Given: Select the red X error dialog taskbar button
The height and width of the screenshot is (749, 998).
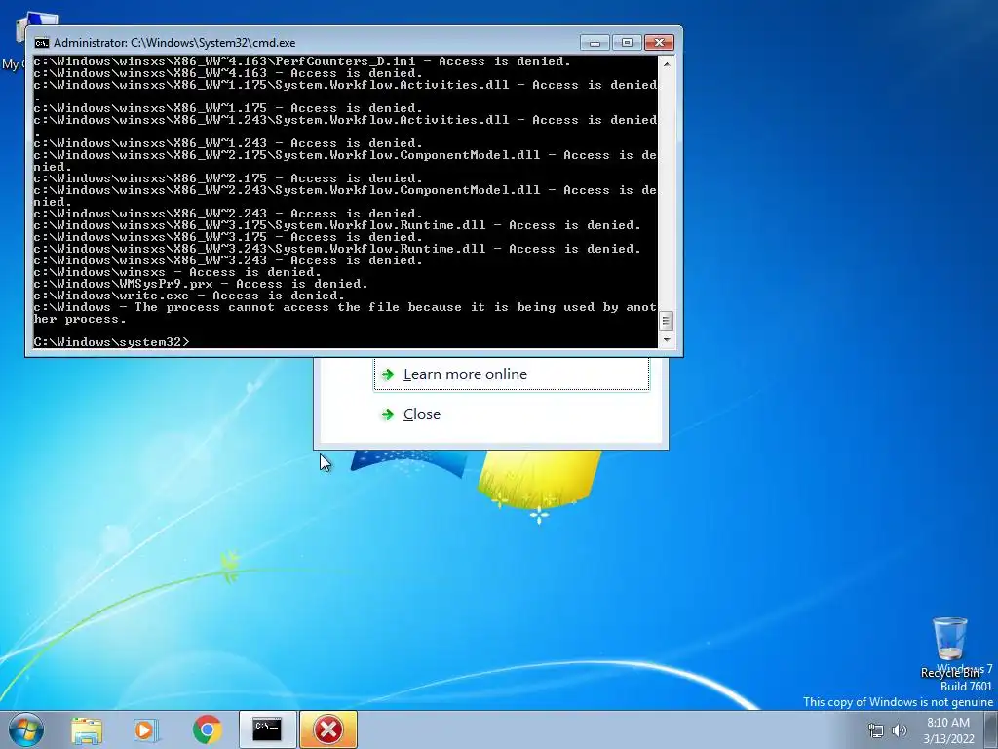Looking at the screenshot, I should (x=328, y=729).
